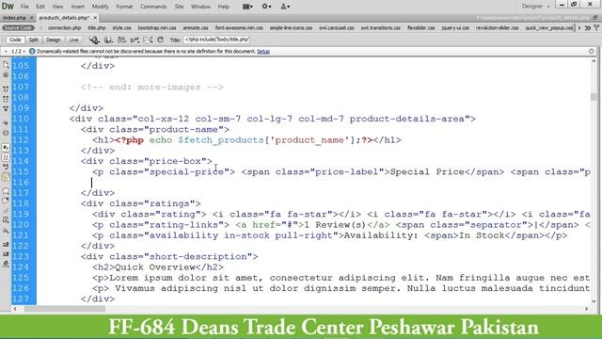Screen dimensions: 602x339
Task: Open owl.carousel.css related file
Action: click(x=337, y=27)
